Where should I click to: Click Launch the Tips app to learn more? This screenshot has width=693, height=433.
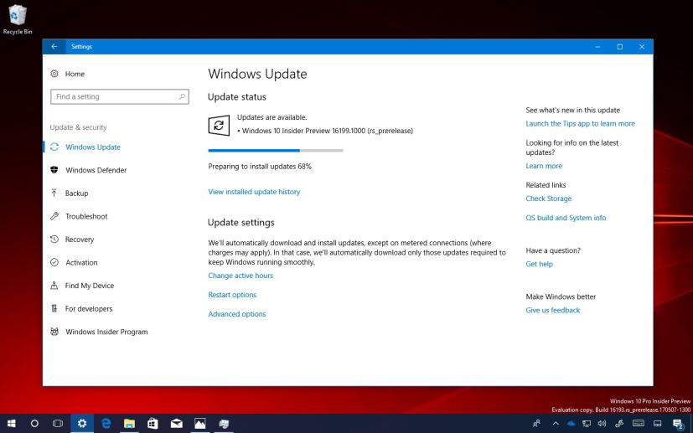click(x=581, y=124)
